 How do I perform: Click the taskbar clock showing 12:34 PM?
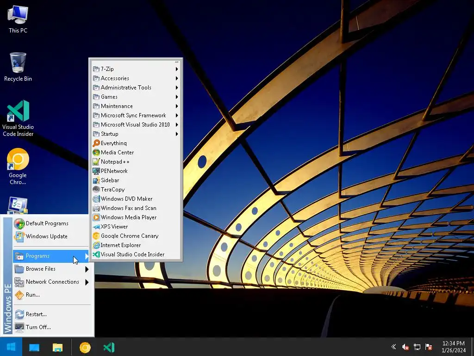tap(453, 343)
